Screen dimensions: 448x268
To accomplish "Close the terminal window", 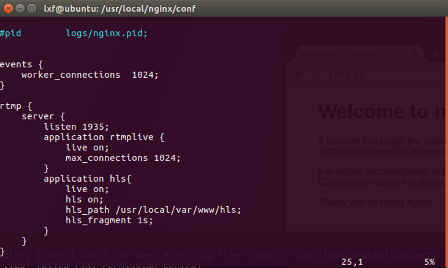I will click(x=9, y=9).
